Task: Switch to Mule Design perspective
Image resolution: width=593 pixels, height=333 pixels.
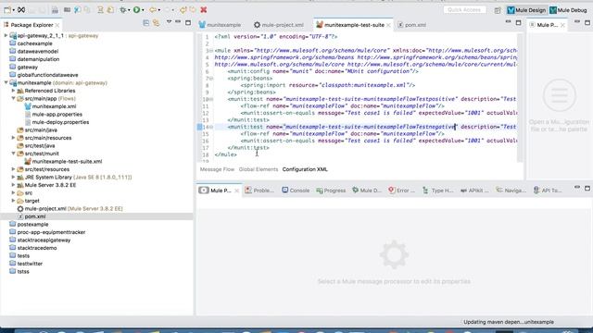Action: pos(526,10)
